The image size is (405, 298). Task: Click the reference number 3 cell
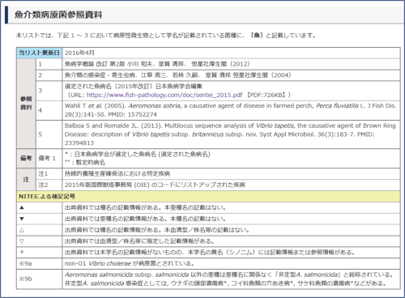pos(49,91)
